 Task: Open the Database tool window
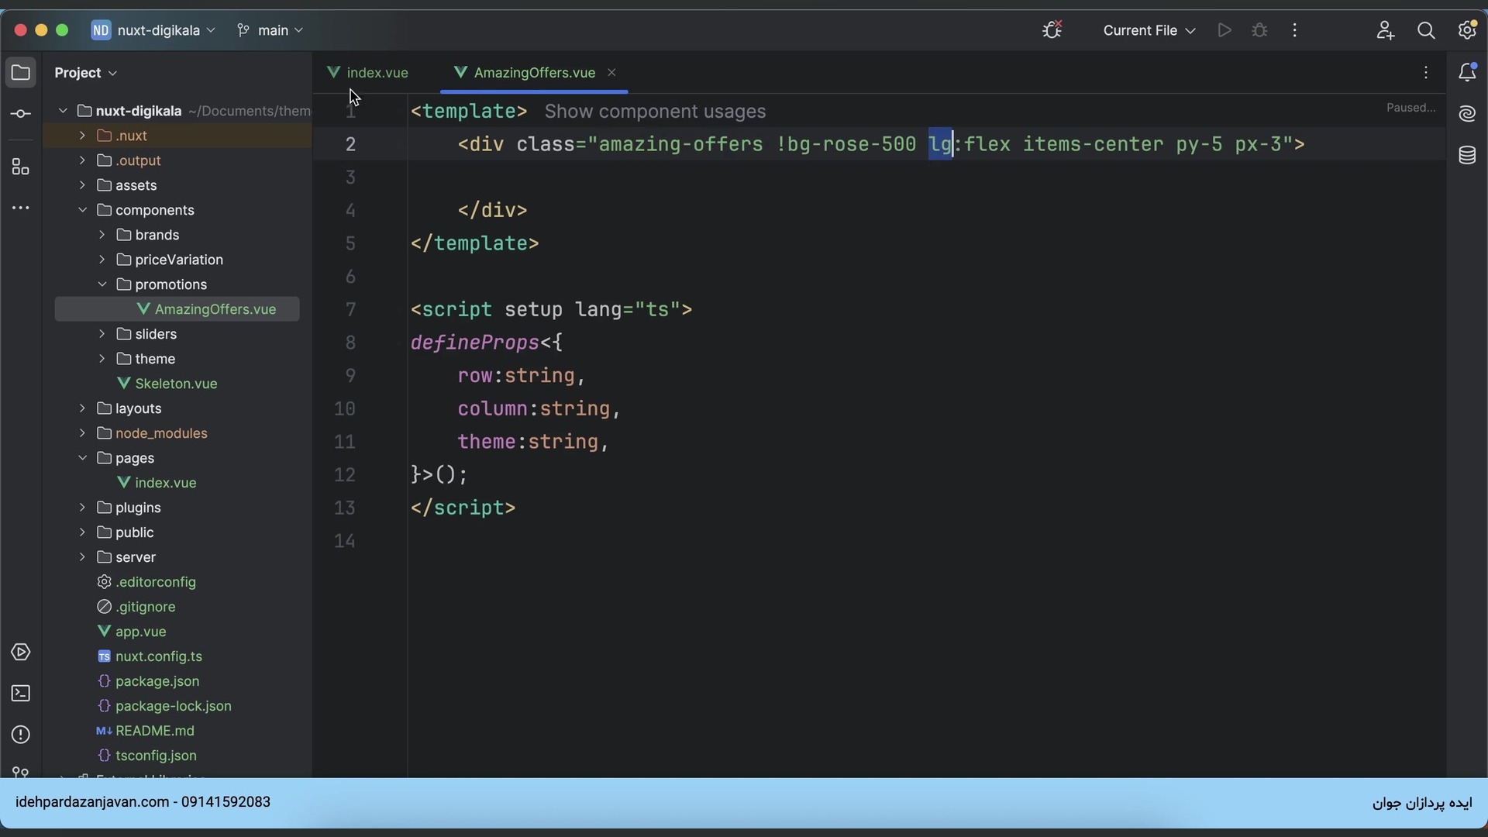pyautogui.click(x=1467, y=156)
